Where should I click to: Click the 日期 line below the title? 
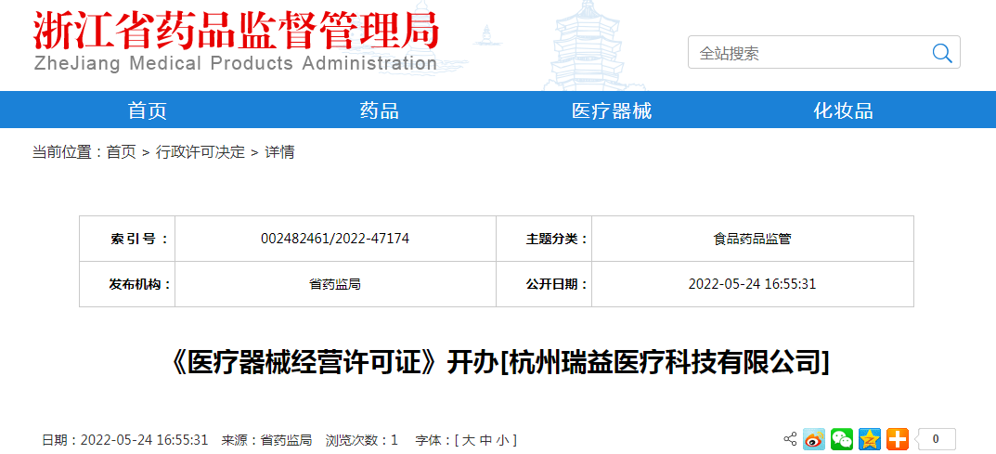[x=125, y=440]
